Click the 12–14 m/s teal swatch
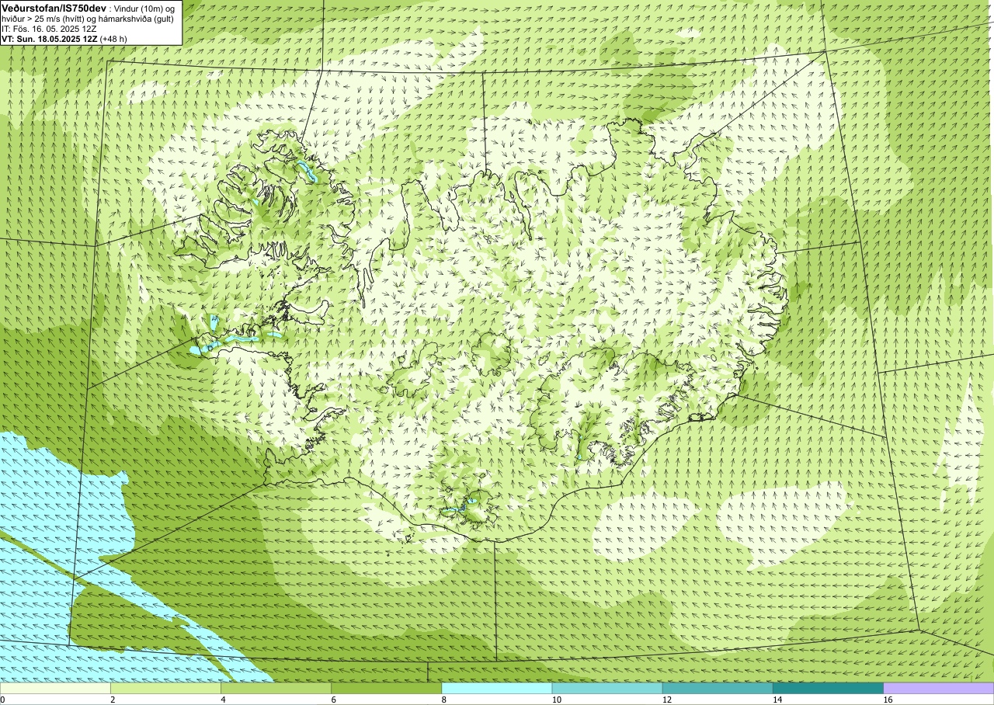Viewport: 994px width, 705px height. pyautogui.click(x=718, y=688)
